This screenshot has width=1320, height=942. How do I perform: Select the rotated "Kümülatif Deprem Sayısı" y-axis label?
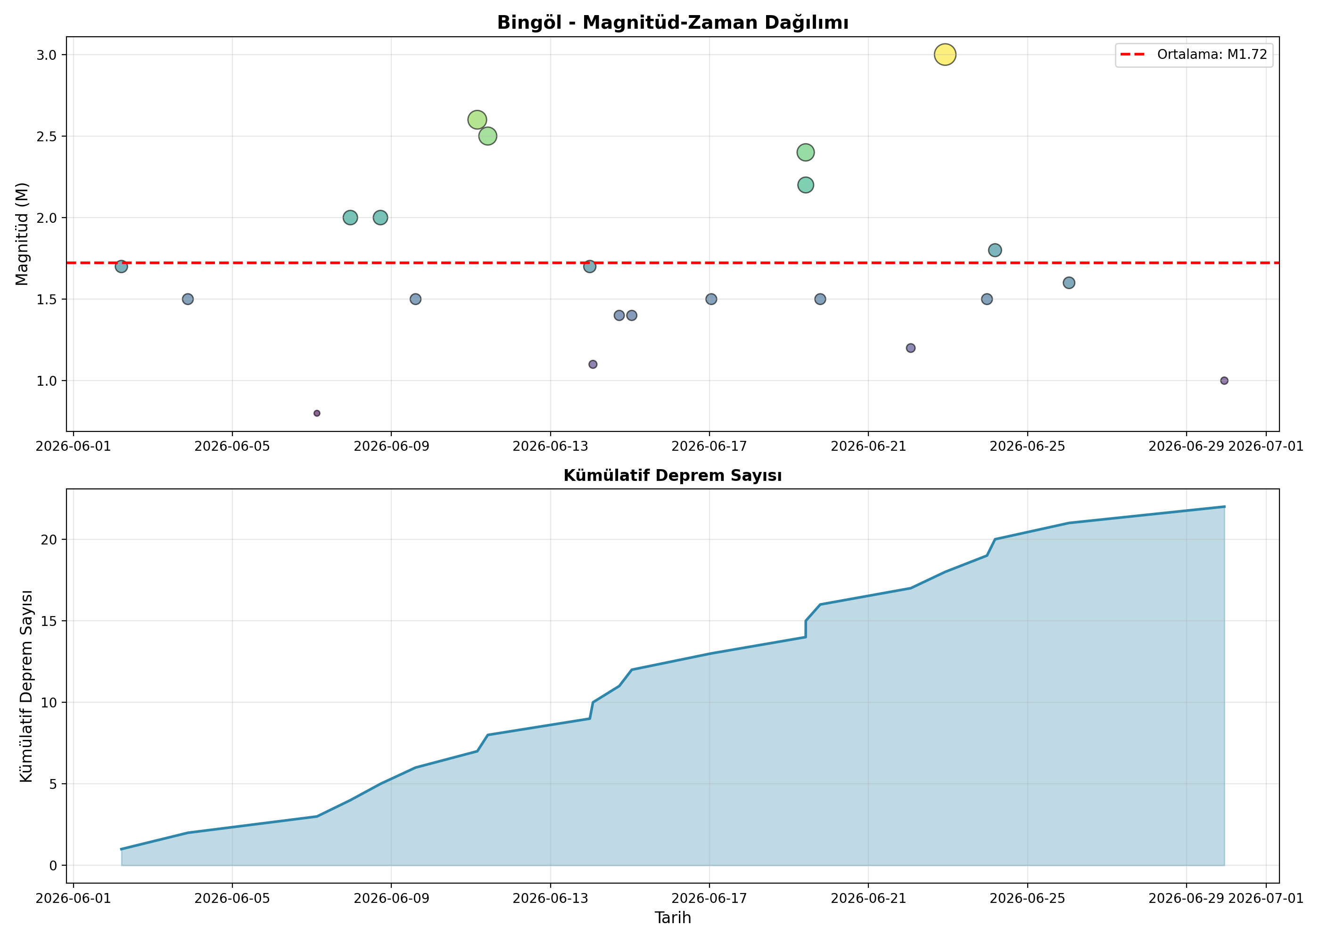[26, 686]
